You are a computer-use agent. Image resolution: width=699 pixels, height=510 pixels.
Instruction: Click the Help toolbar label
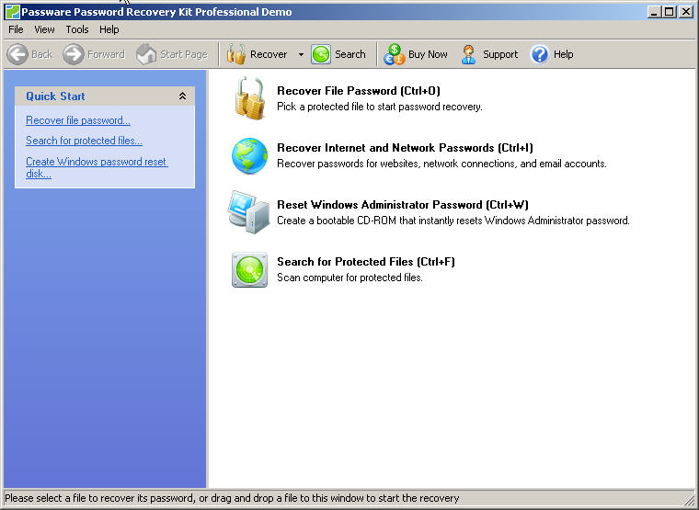564,54
